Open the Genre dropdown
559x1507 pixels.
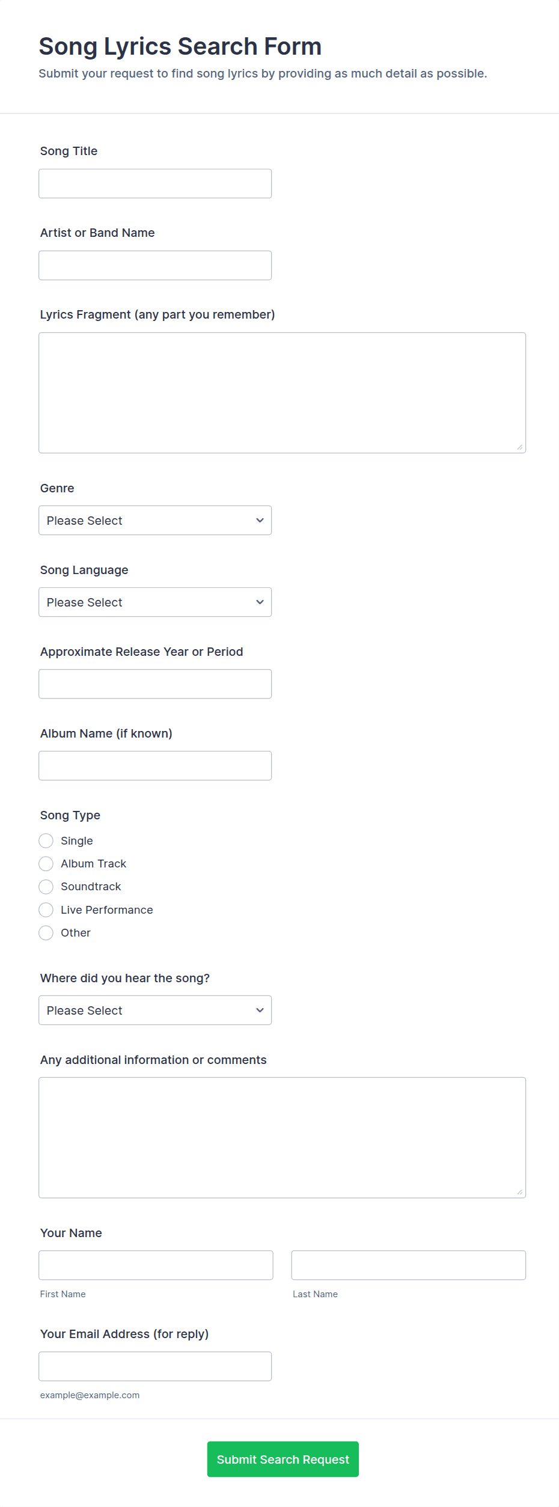tap(155, 520)
